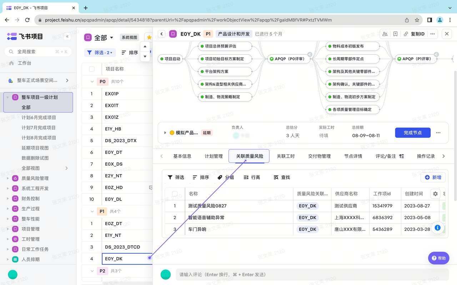Click 新增 to add a quality risk
Image resolution: width=457 pixels, height=285 pixels.
click(433, 177)
